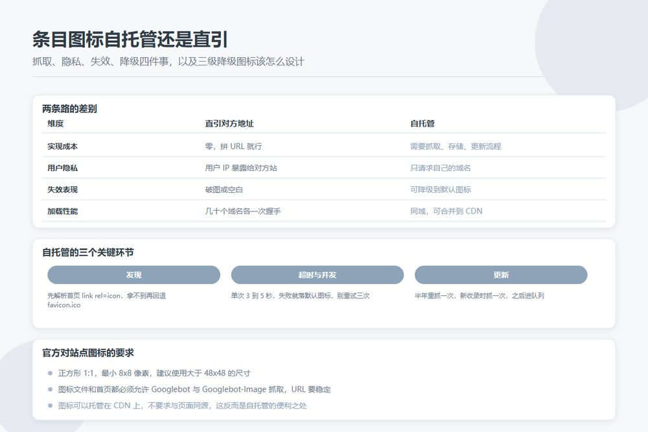This screenshot has height=432, width=648.
Task: Click the 两条路的差别 section heading
Action: [69, 109]
